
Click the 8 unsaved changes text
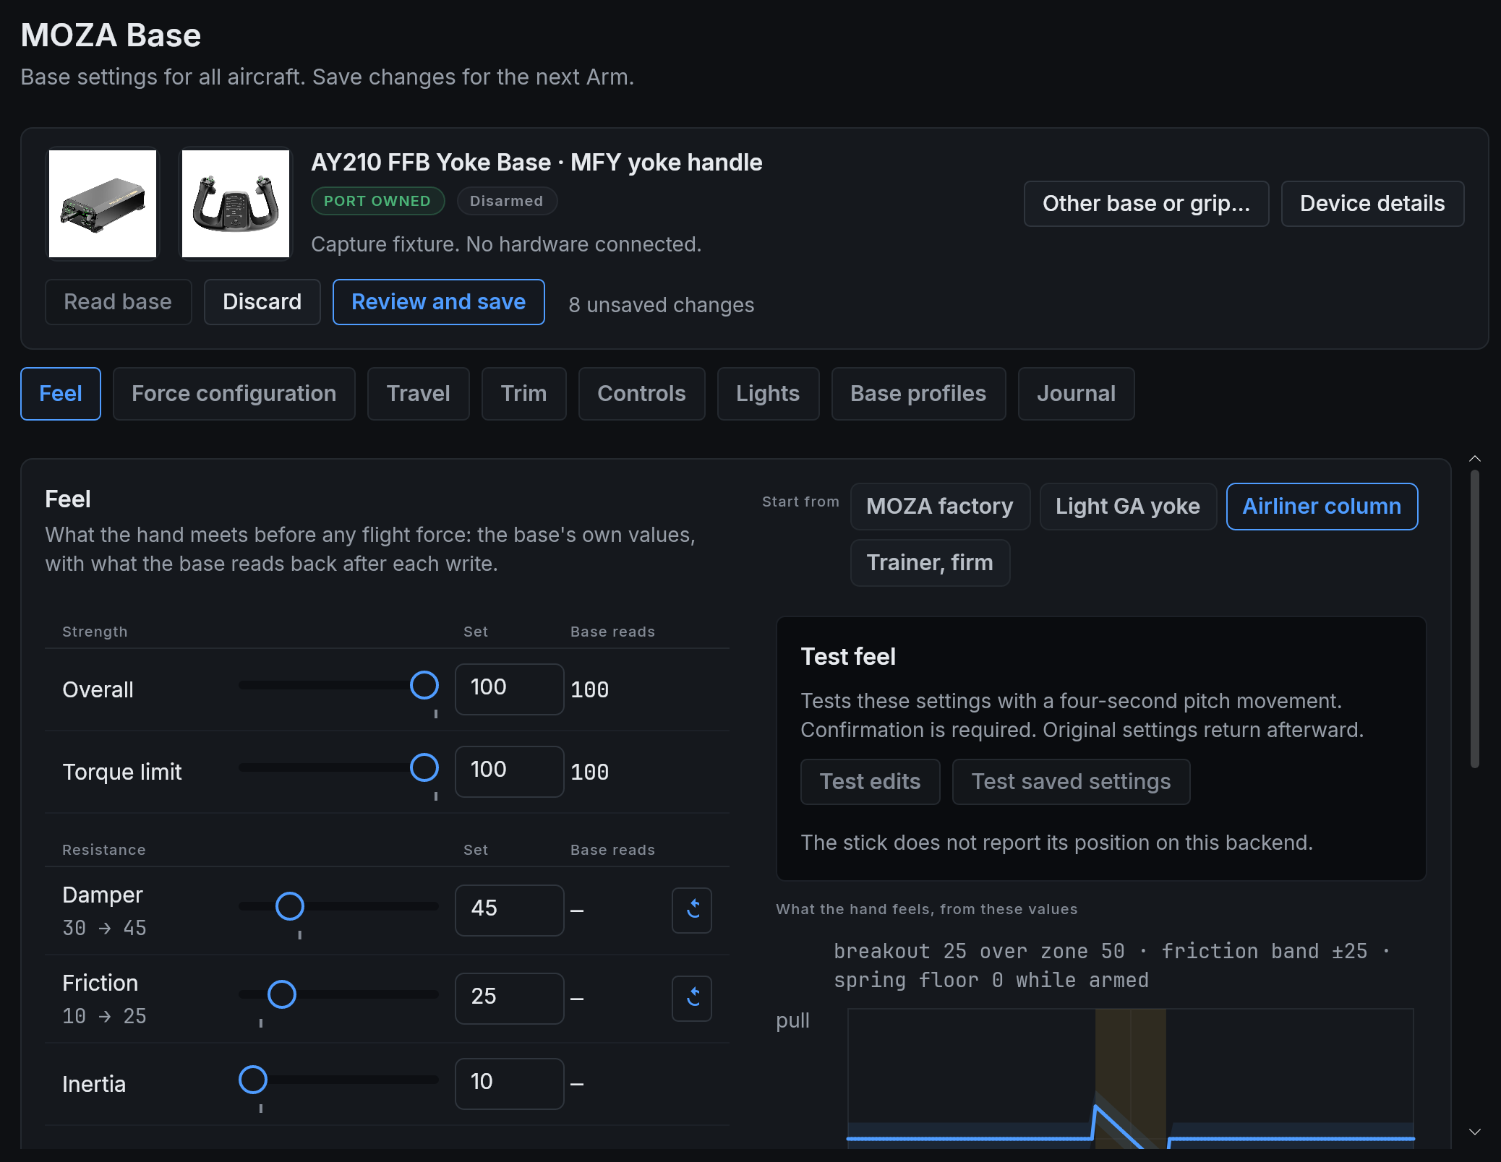click(x=662, y=305)
